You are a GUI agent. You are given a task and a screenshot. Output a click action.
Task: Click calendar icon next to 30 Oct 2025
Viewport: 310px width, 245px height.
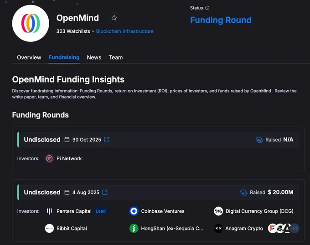67,139
